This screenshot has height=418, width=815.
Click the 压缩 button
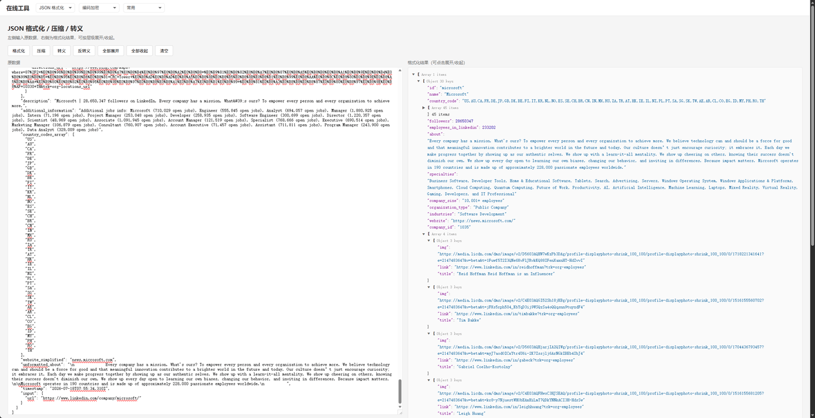pyautogui.click(x=41, y=51)
